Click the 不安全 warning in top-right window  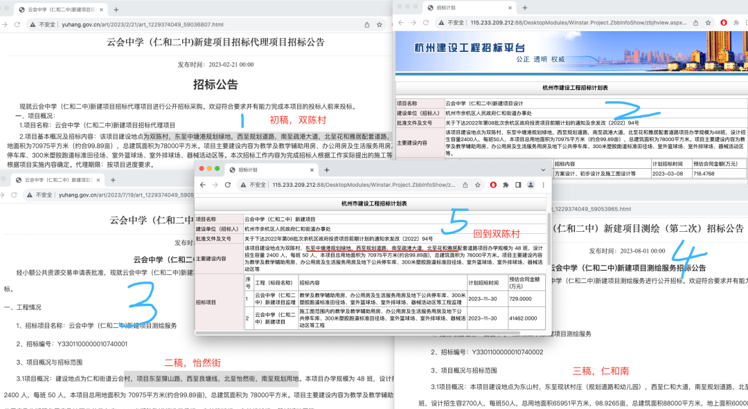point(452,22)
